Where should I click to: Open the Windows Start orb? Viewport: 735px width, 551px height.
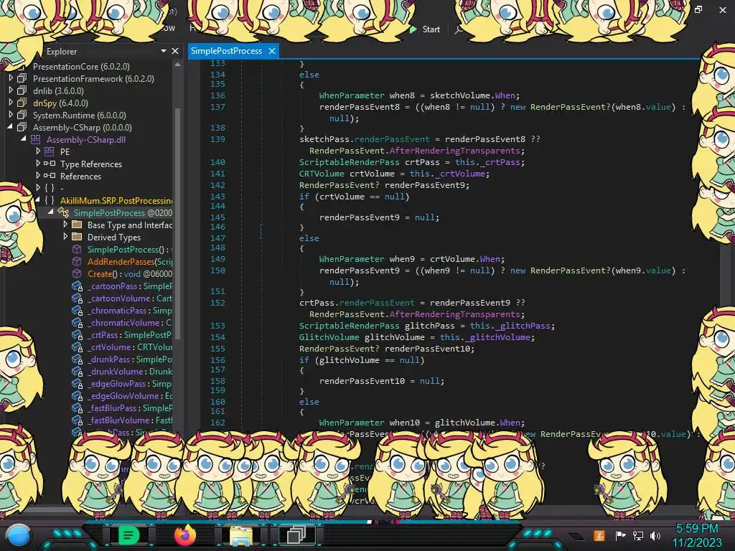tap(19, 536)
